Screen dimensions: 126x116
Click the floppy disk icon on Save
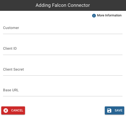coord(109,110)
